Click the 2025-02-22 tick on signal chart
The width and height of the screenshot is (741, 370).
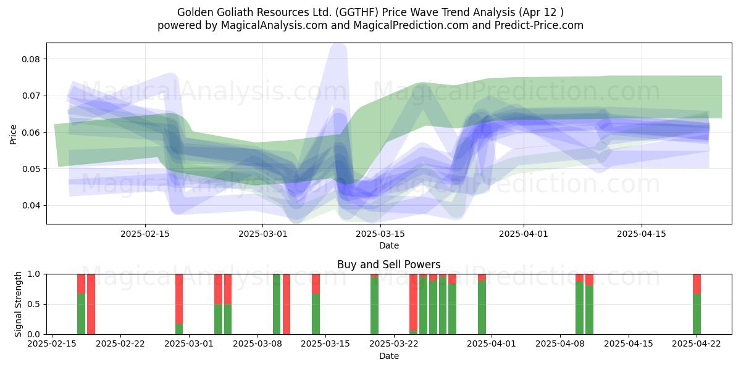[120, 344]
